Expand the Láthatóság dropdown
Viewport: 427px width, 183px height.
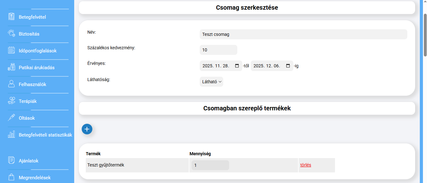point(212,82)
